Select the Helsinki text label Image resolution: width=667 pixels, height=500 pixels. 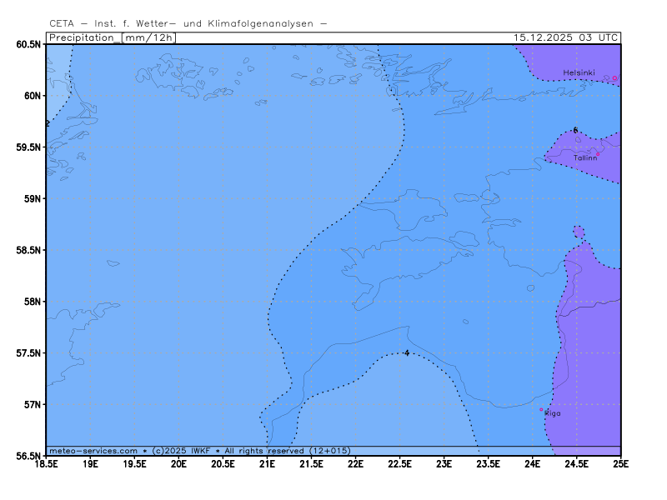tap(579, 72)
